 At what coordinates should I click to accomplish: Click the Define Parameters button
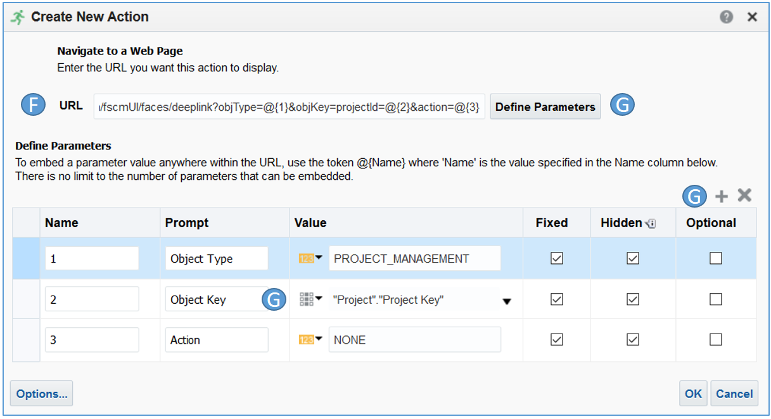(545, 107)
